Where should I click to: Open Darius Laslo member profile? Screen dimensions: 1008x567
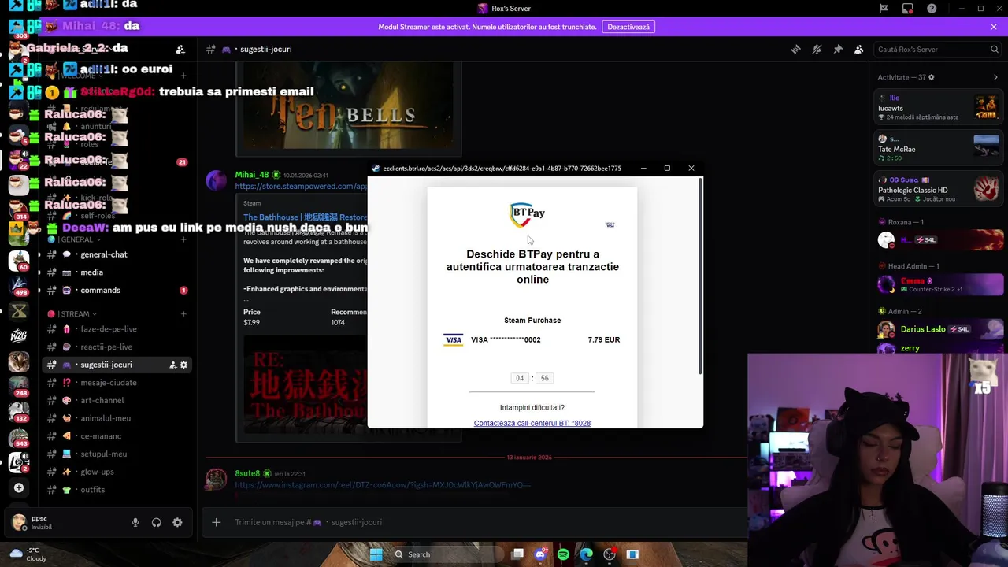point(939,329)
